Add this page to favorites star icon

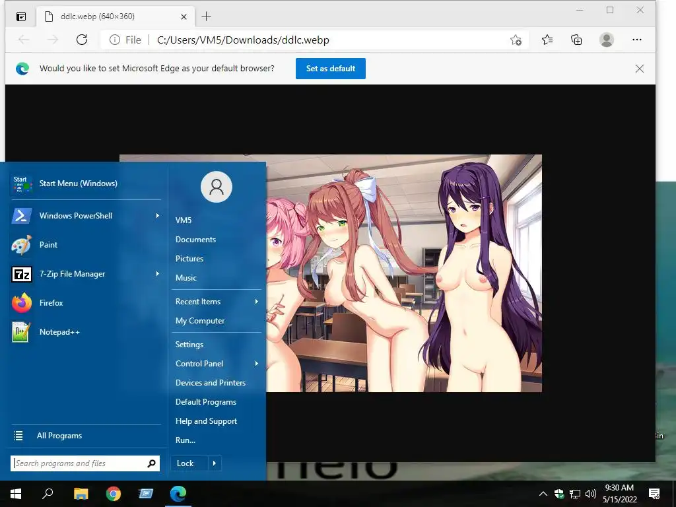point(516,40)
